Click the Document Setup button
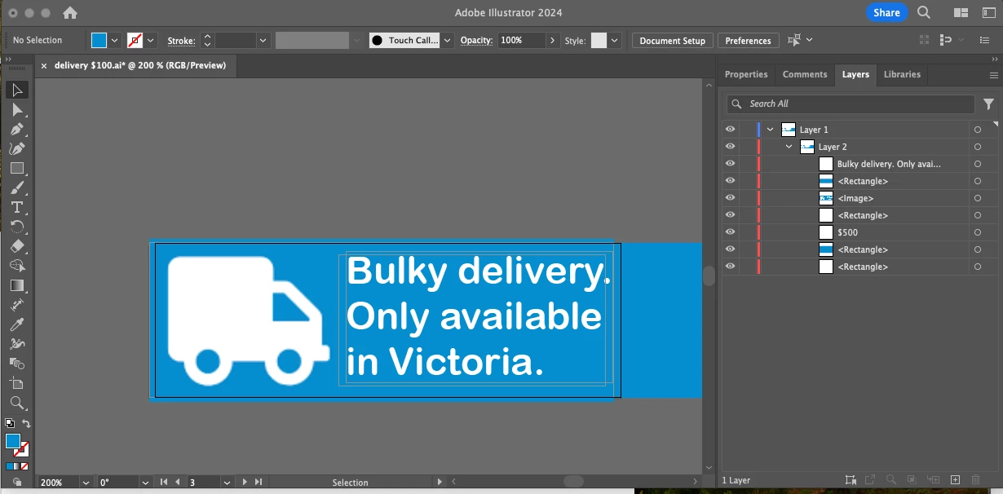Image resolution: width=1003 pixels, height=494 pixels. point(672,41)
